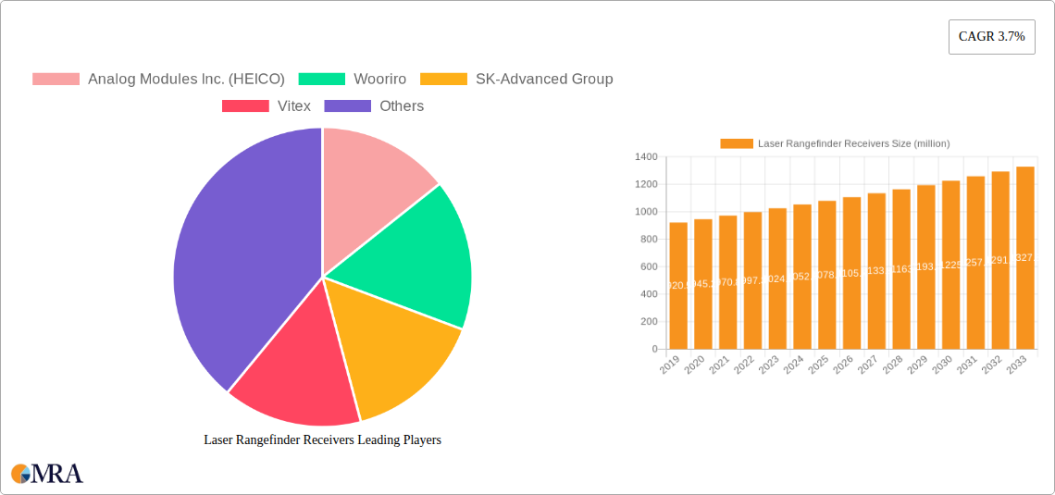Click the '2019' x-axis year label
The height and width of the screenshot is (495, 1055).
(x=670, y=364)
